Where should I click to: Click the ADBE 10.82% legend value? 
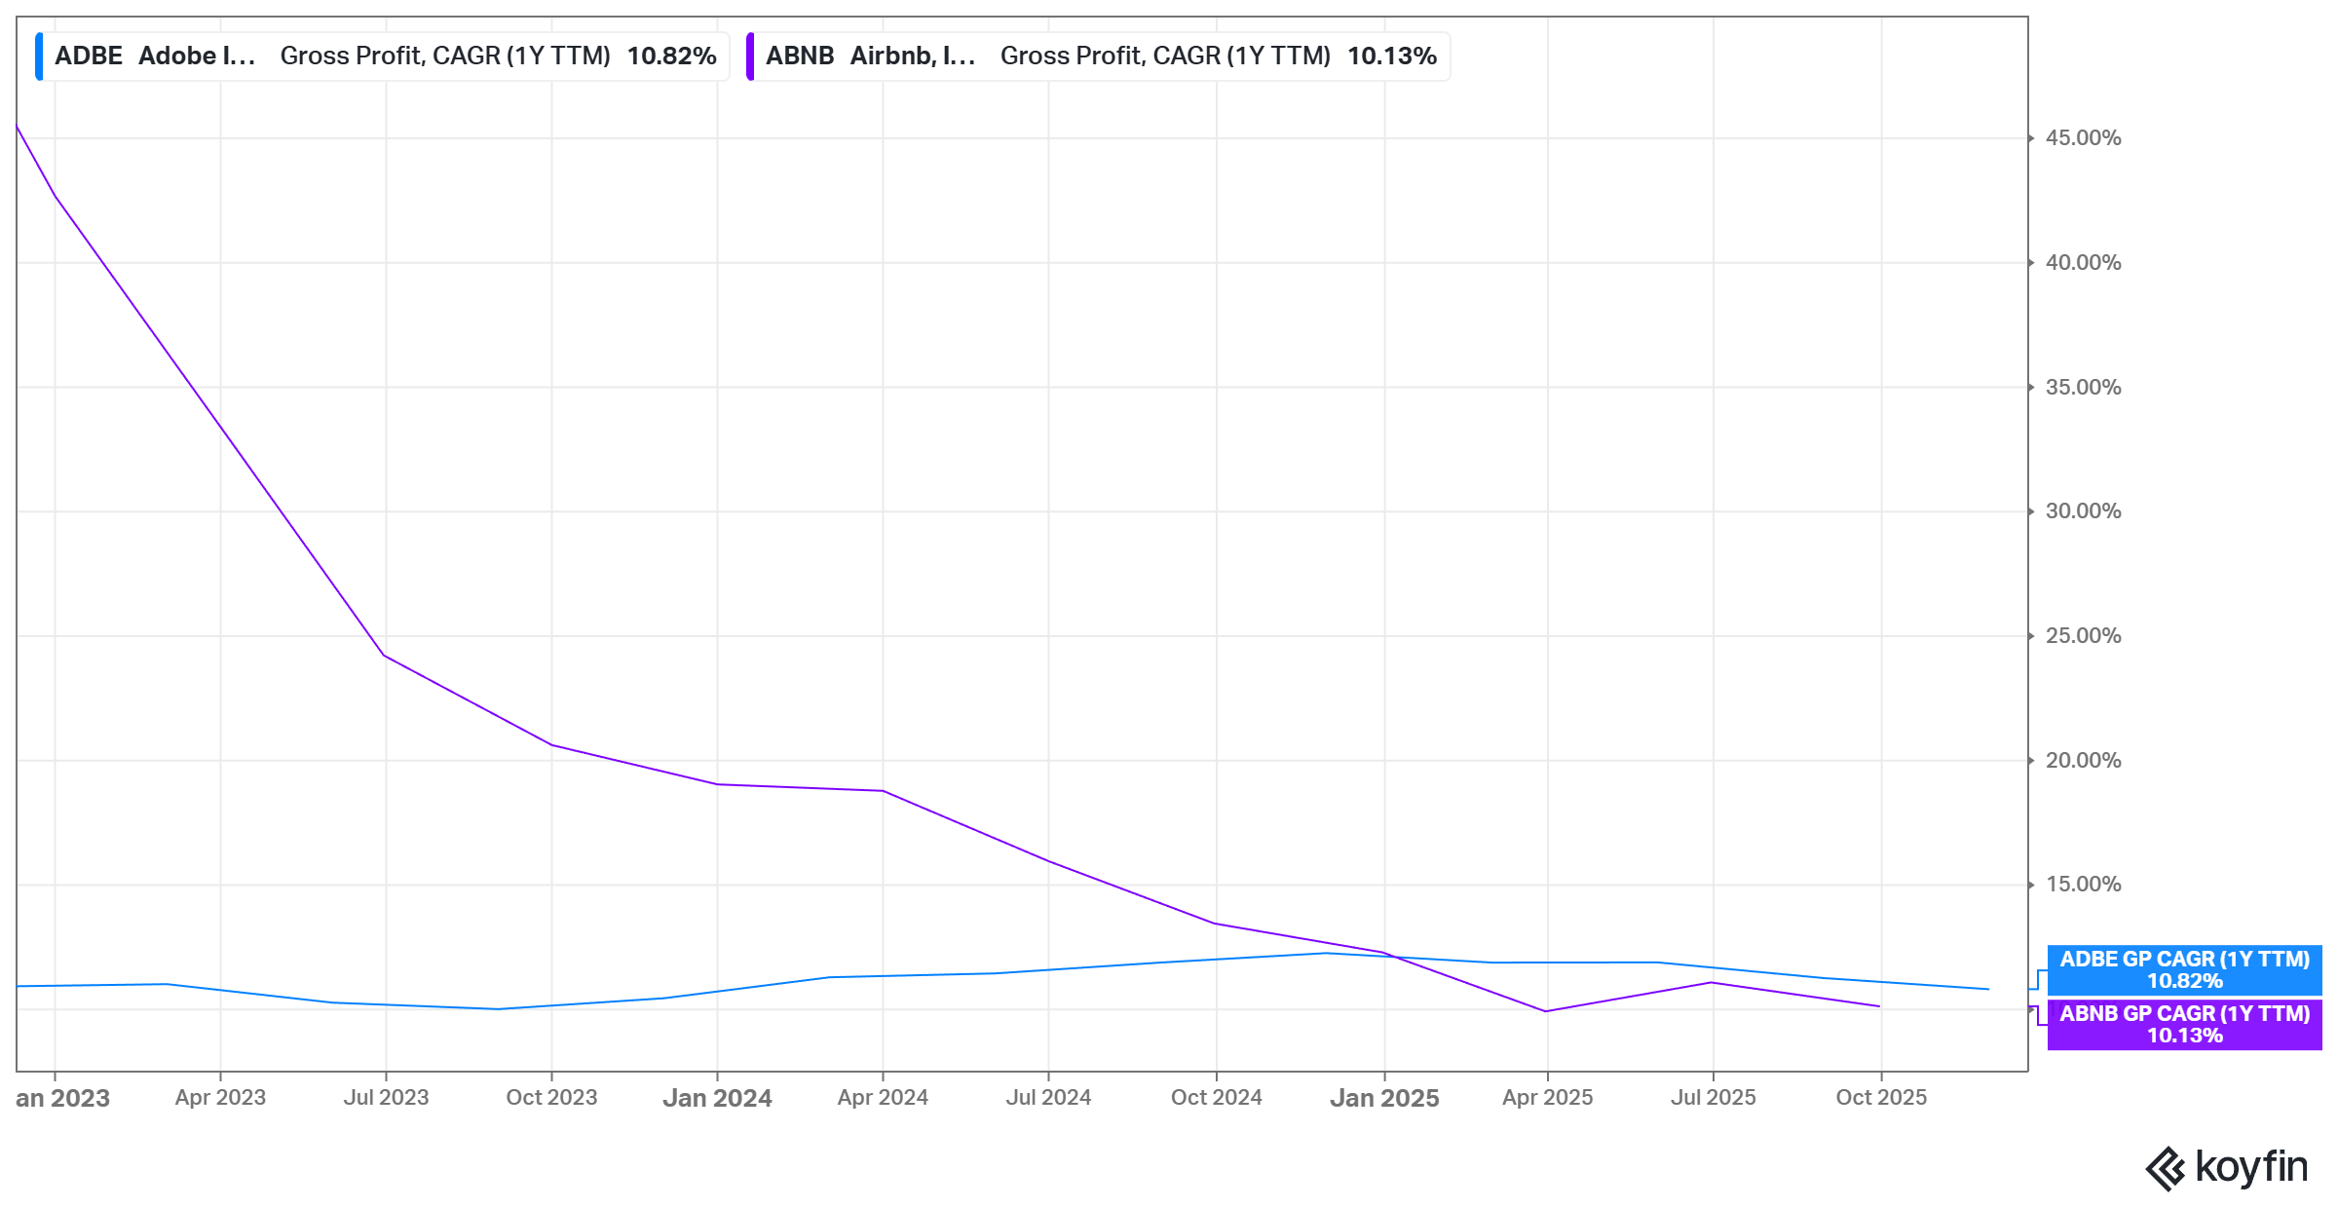click(x=671, y=57)
